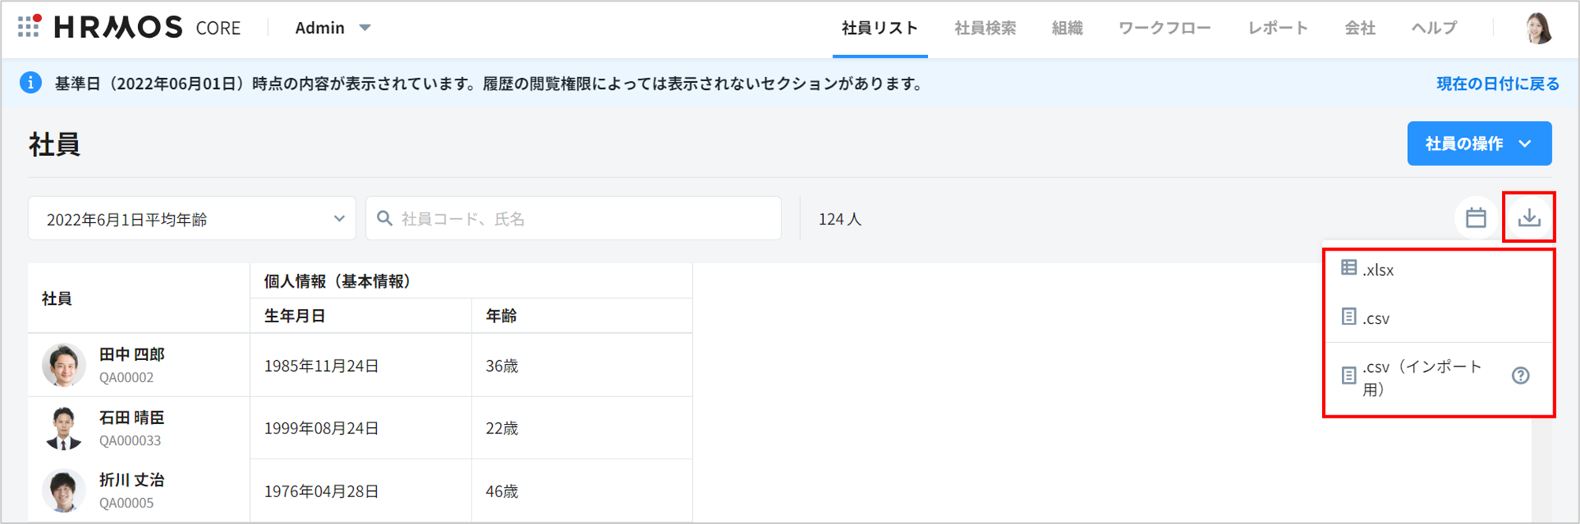Switch to the 社員検索 tab
This screenshot has height=524, width=1580.
[x=985, y=28]
